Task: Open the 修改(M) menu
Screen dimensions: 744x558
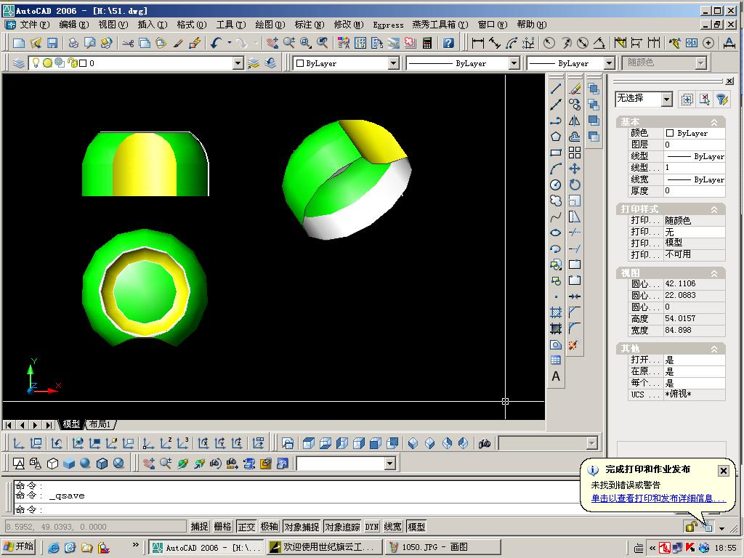Action: 349,24
